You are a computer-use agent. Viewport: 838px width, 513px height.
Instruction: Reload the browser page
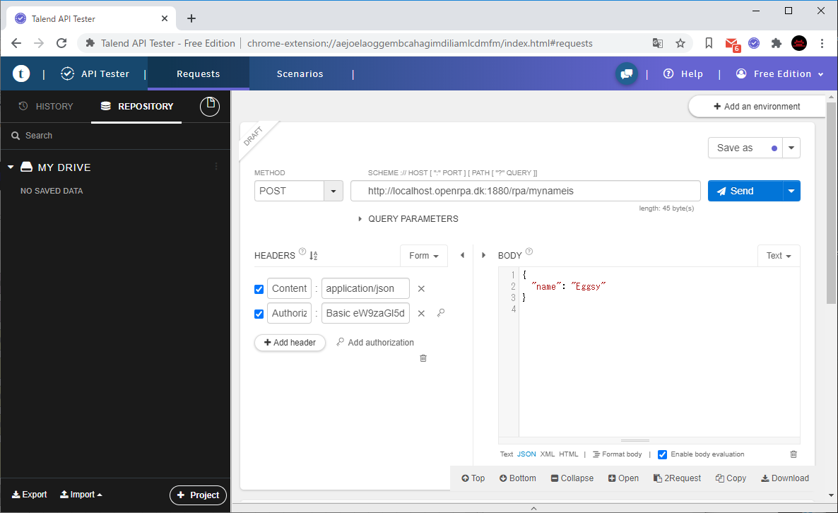pyautogui.click(x=61, y=43)
